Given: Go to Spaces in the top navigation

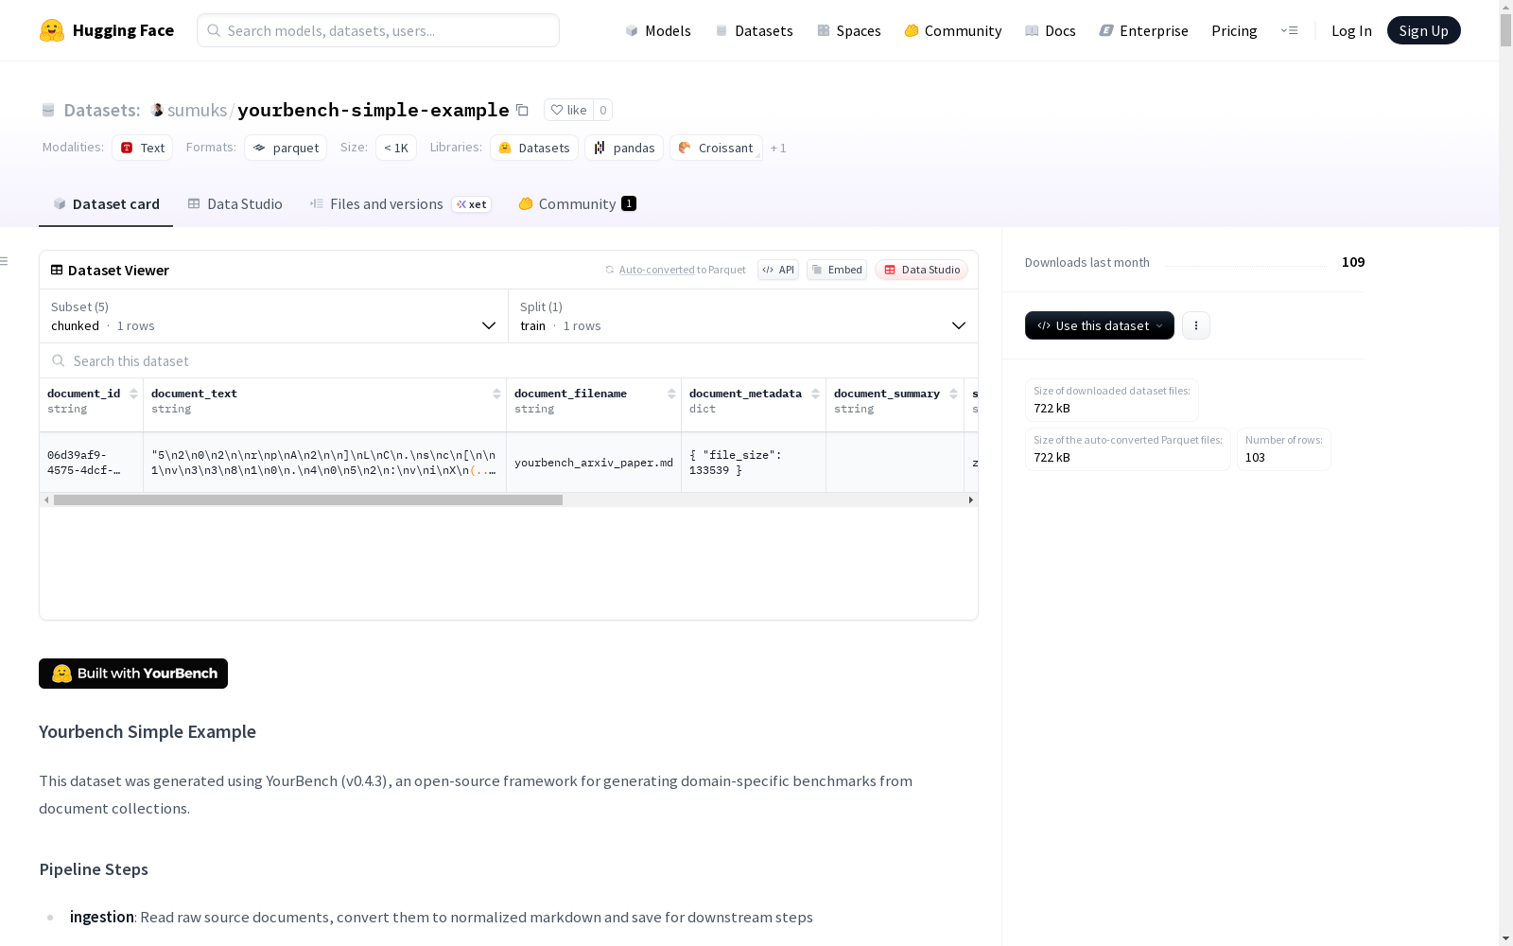Looking at the screenshot, I should 849,30.
